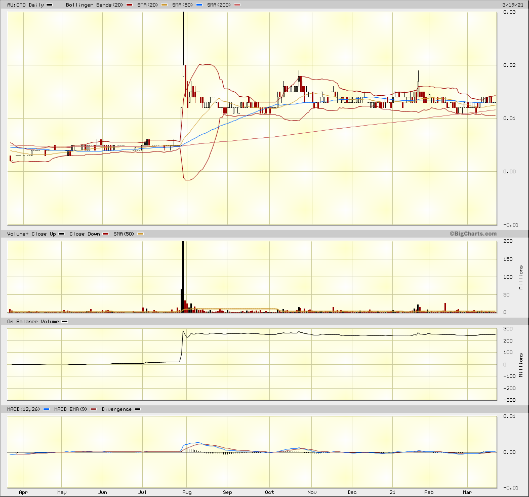Click the 200 volume axis label
529x497 pixels.
508,241
